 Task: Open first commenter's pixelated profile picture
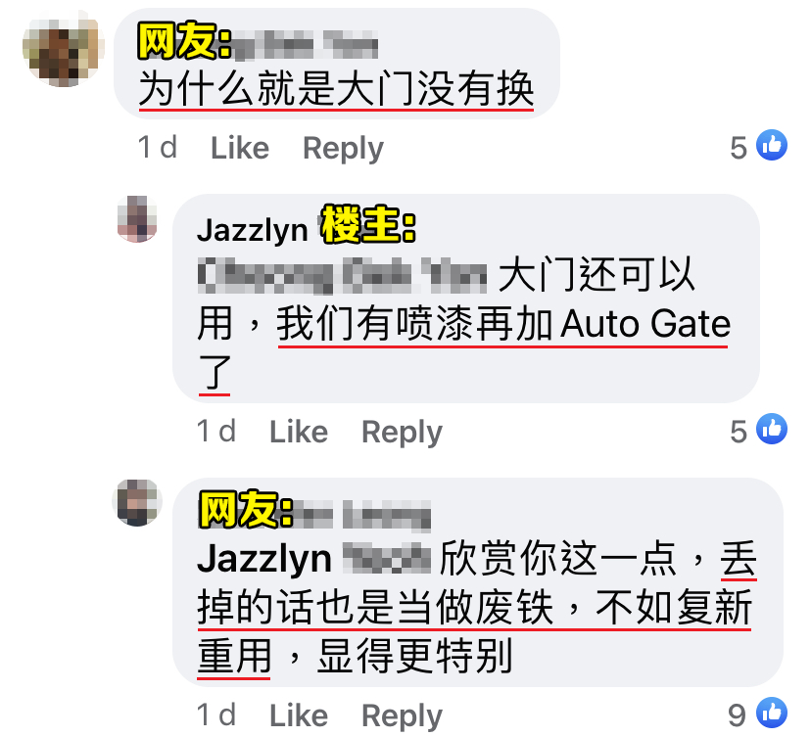pos(63,48)
